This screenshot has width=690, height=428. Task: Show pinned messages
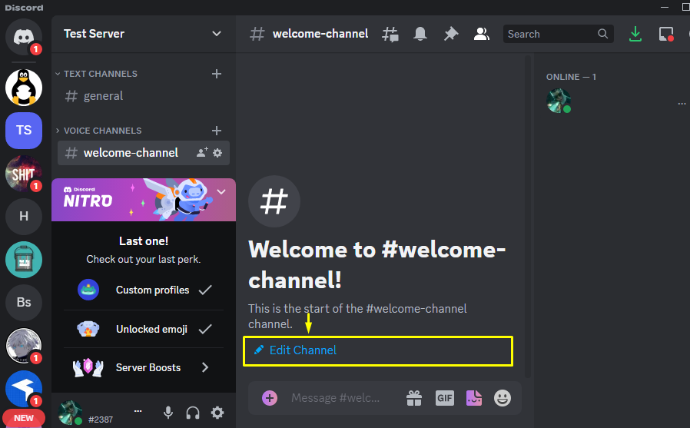450,34
